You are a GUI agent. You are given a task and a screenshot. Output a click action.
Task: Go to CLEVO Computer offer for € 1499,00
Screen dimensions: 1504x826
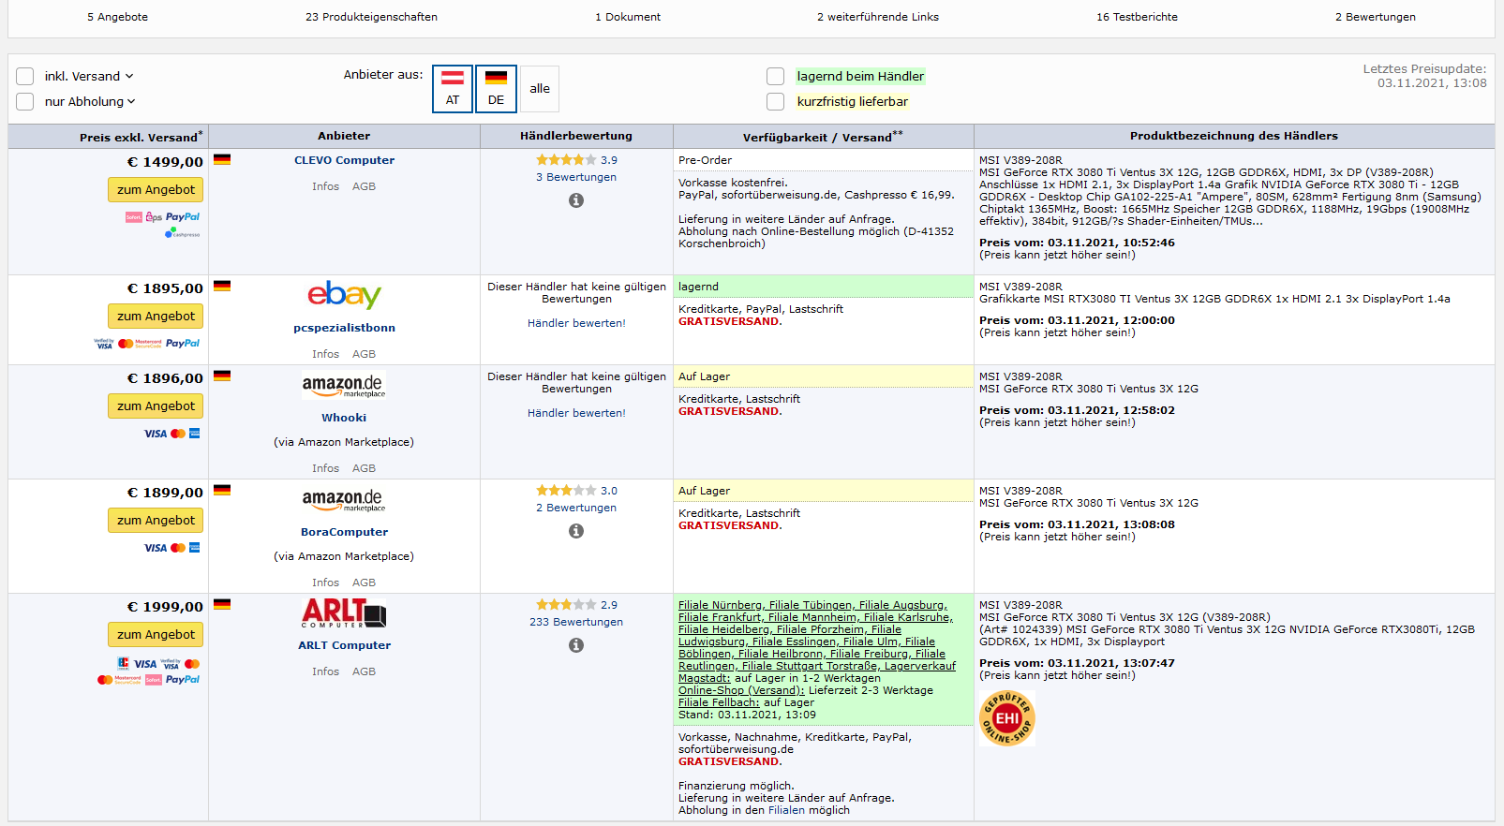click(x=156, y=189)
